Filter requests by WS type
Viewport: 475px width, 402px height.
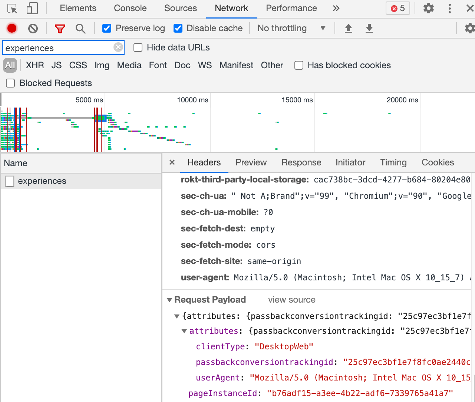click(x=205, y=65)
